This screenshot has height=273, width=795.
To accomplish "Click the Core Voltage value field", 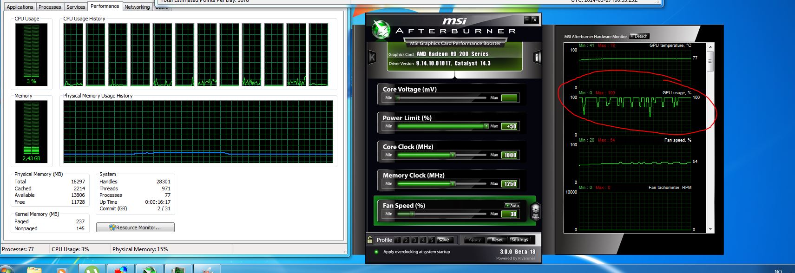I will click(509, 98).
